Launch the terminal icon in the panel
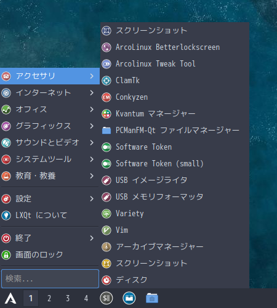The width and height of the screenshot is (277, 308). (106, 298)
